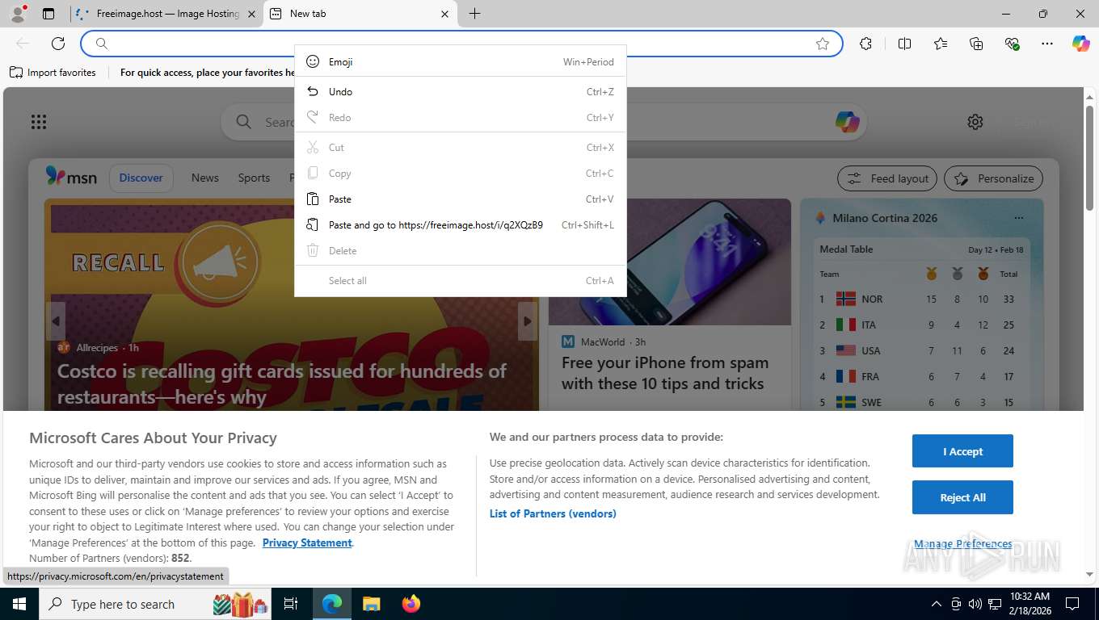Open Copilot sidebar icon
This screenshot has height=620, width=1099.
coord(1080,44)
